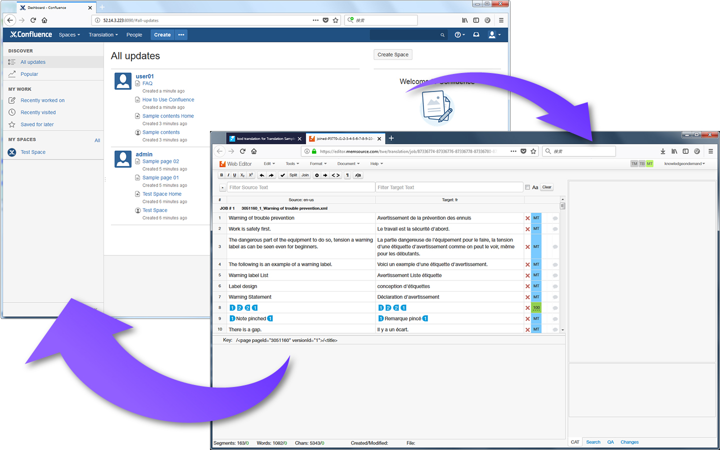
Task: Open the Tools dropdown menu
Action: tap(292, 163)
